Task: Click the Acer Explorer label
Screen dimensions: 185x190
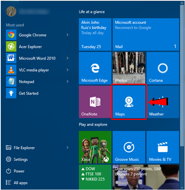Action: [30, 47]
